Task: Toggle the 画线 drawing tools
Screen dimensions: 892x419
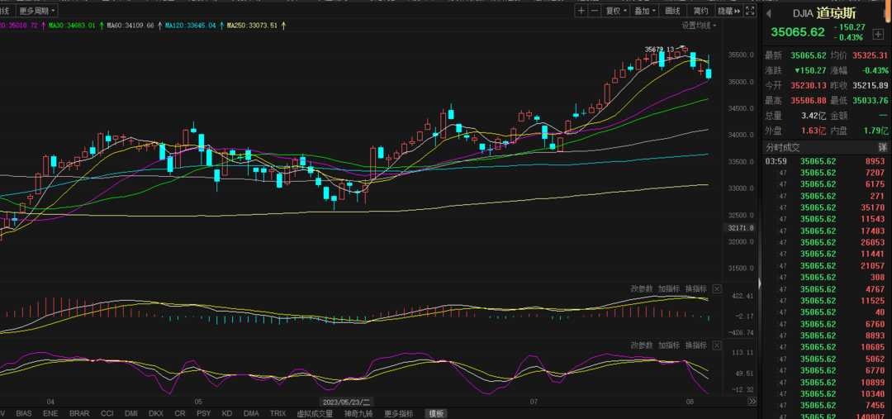Action: click(x=673, y=11)
